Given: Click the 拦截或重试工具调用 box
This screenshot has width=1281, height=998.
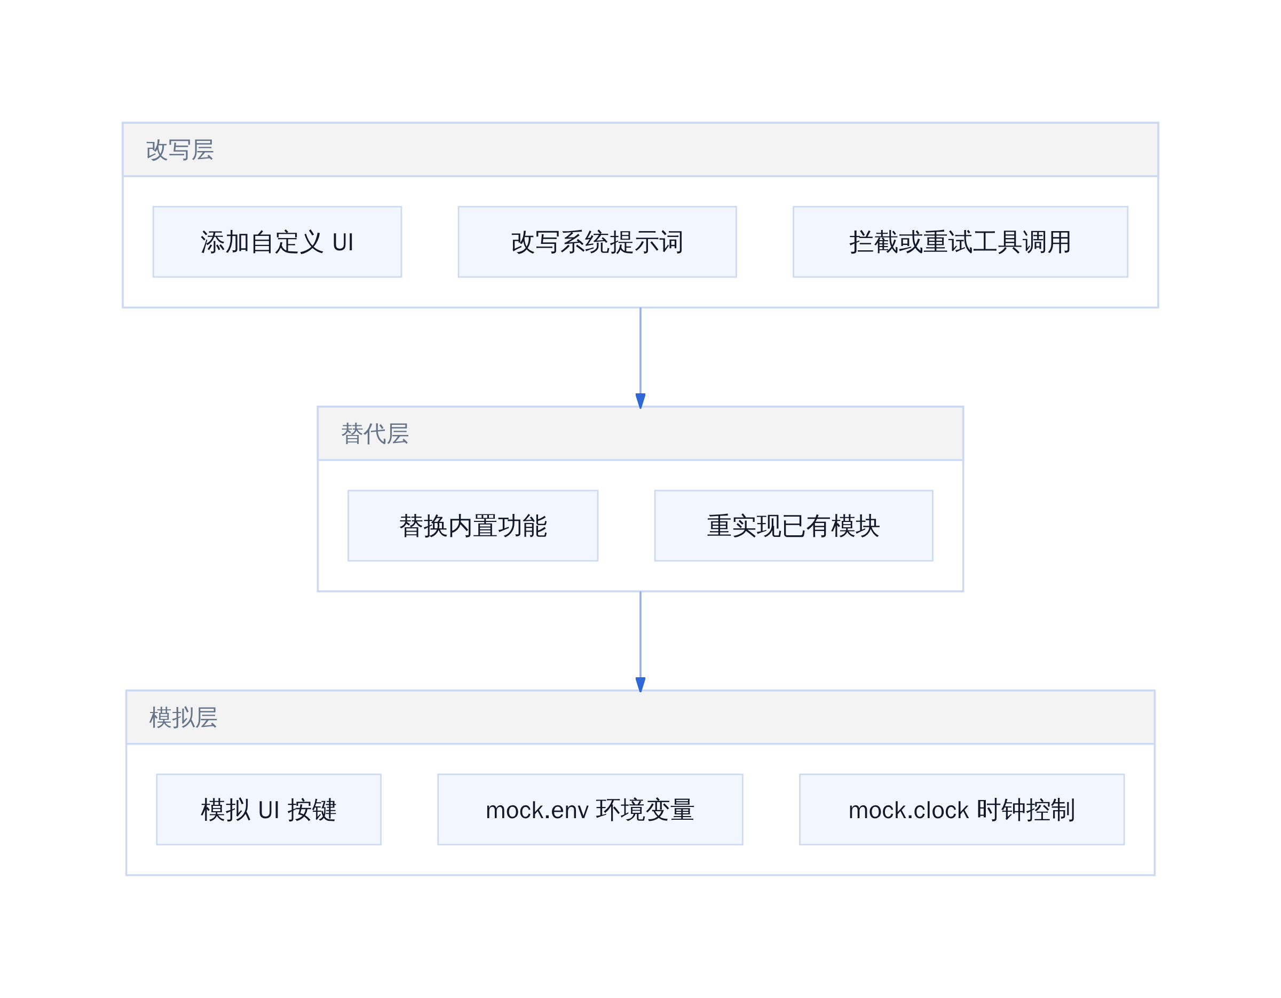Looking at the screenshot, I should point(960,242).
